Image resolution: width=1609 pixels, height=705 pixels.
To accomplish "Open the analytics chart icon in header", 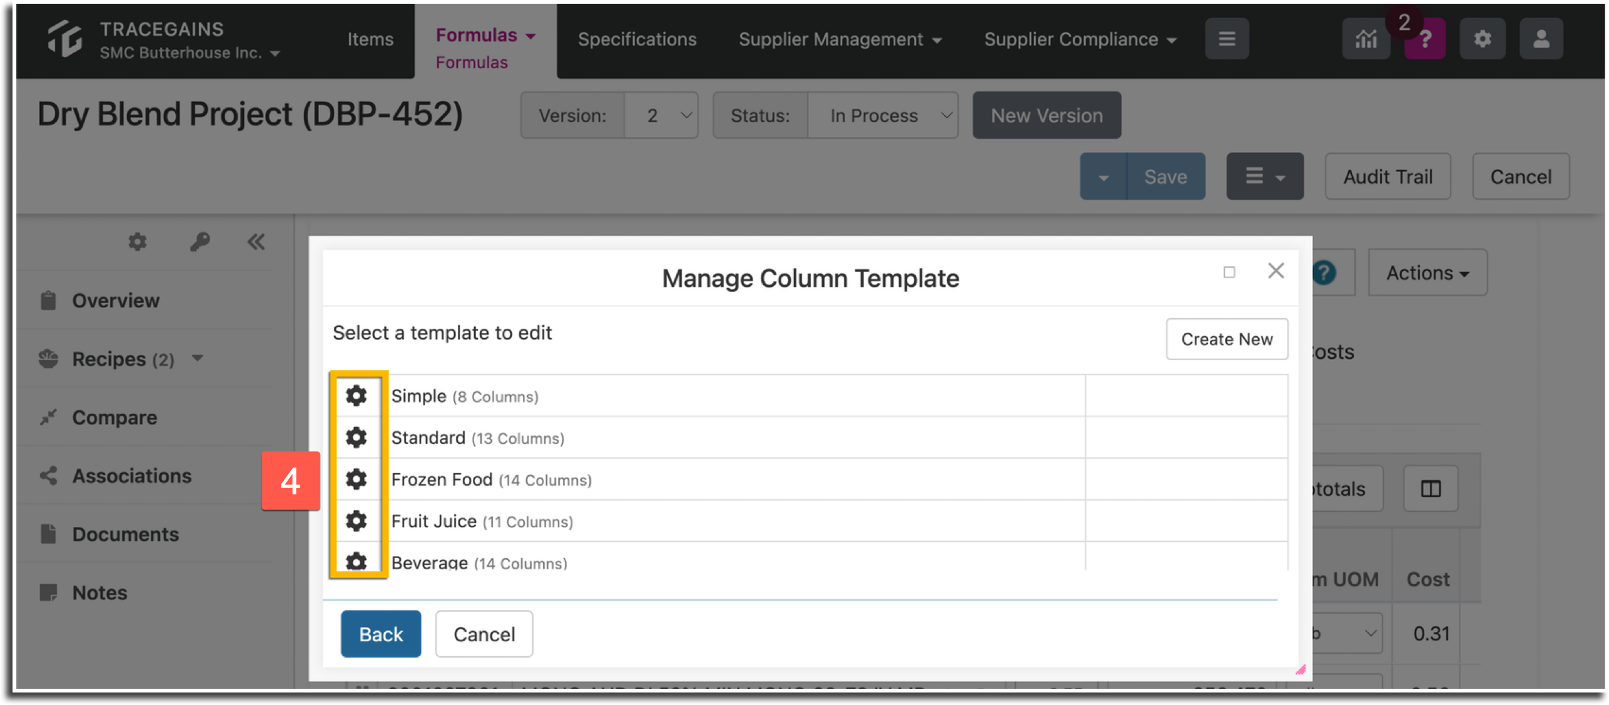I will tap(1366, 39).
